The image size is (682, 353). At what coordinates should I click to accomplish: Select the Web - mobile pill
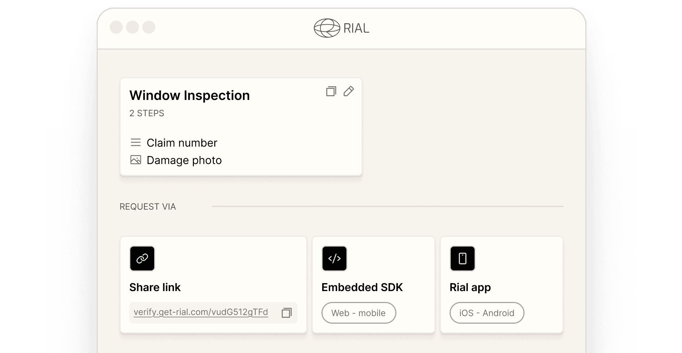[x=359, y=313]
